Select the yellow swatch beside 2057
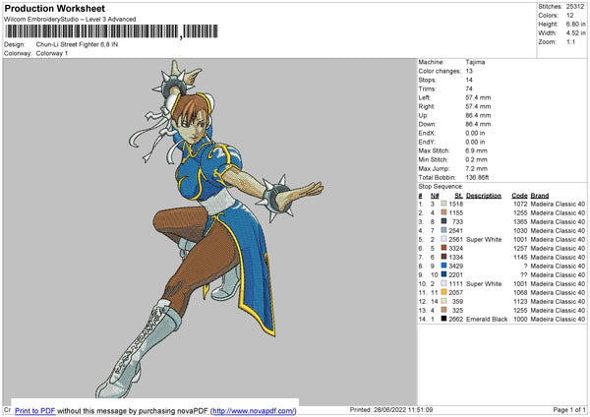Viewport: 590px width, 417px height. click(x=443, y=292)
